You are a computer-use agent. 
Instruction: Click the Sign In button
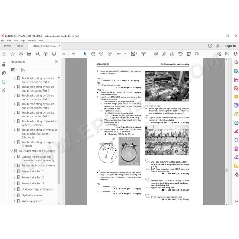(230, 46)
